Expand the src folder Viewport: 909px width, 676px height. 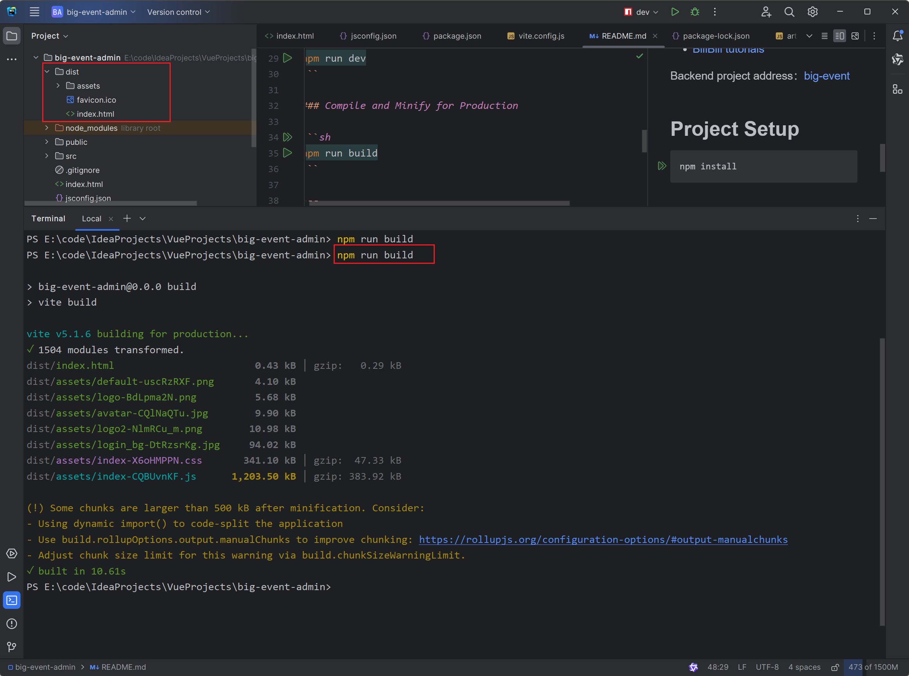(47, 156)
